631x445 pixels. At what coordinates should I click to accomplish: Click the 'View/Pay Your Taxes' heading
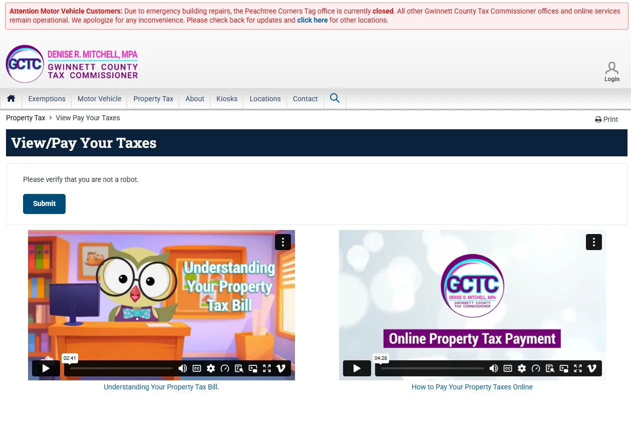click(x=84, y=143)
